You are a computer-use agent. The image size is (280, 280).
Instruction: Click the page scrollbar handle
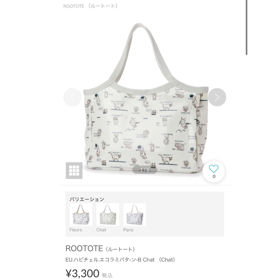pos(247,27)
